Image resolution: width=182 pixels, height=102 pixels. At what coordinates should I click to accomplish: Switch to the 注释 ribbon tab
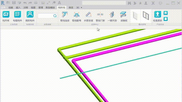[x=26, y=8]
